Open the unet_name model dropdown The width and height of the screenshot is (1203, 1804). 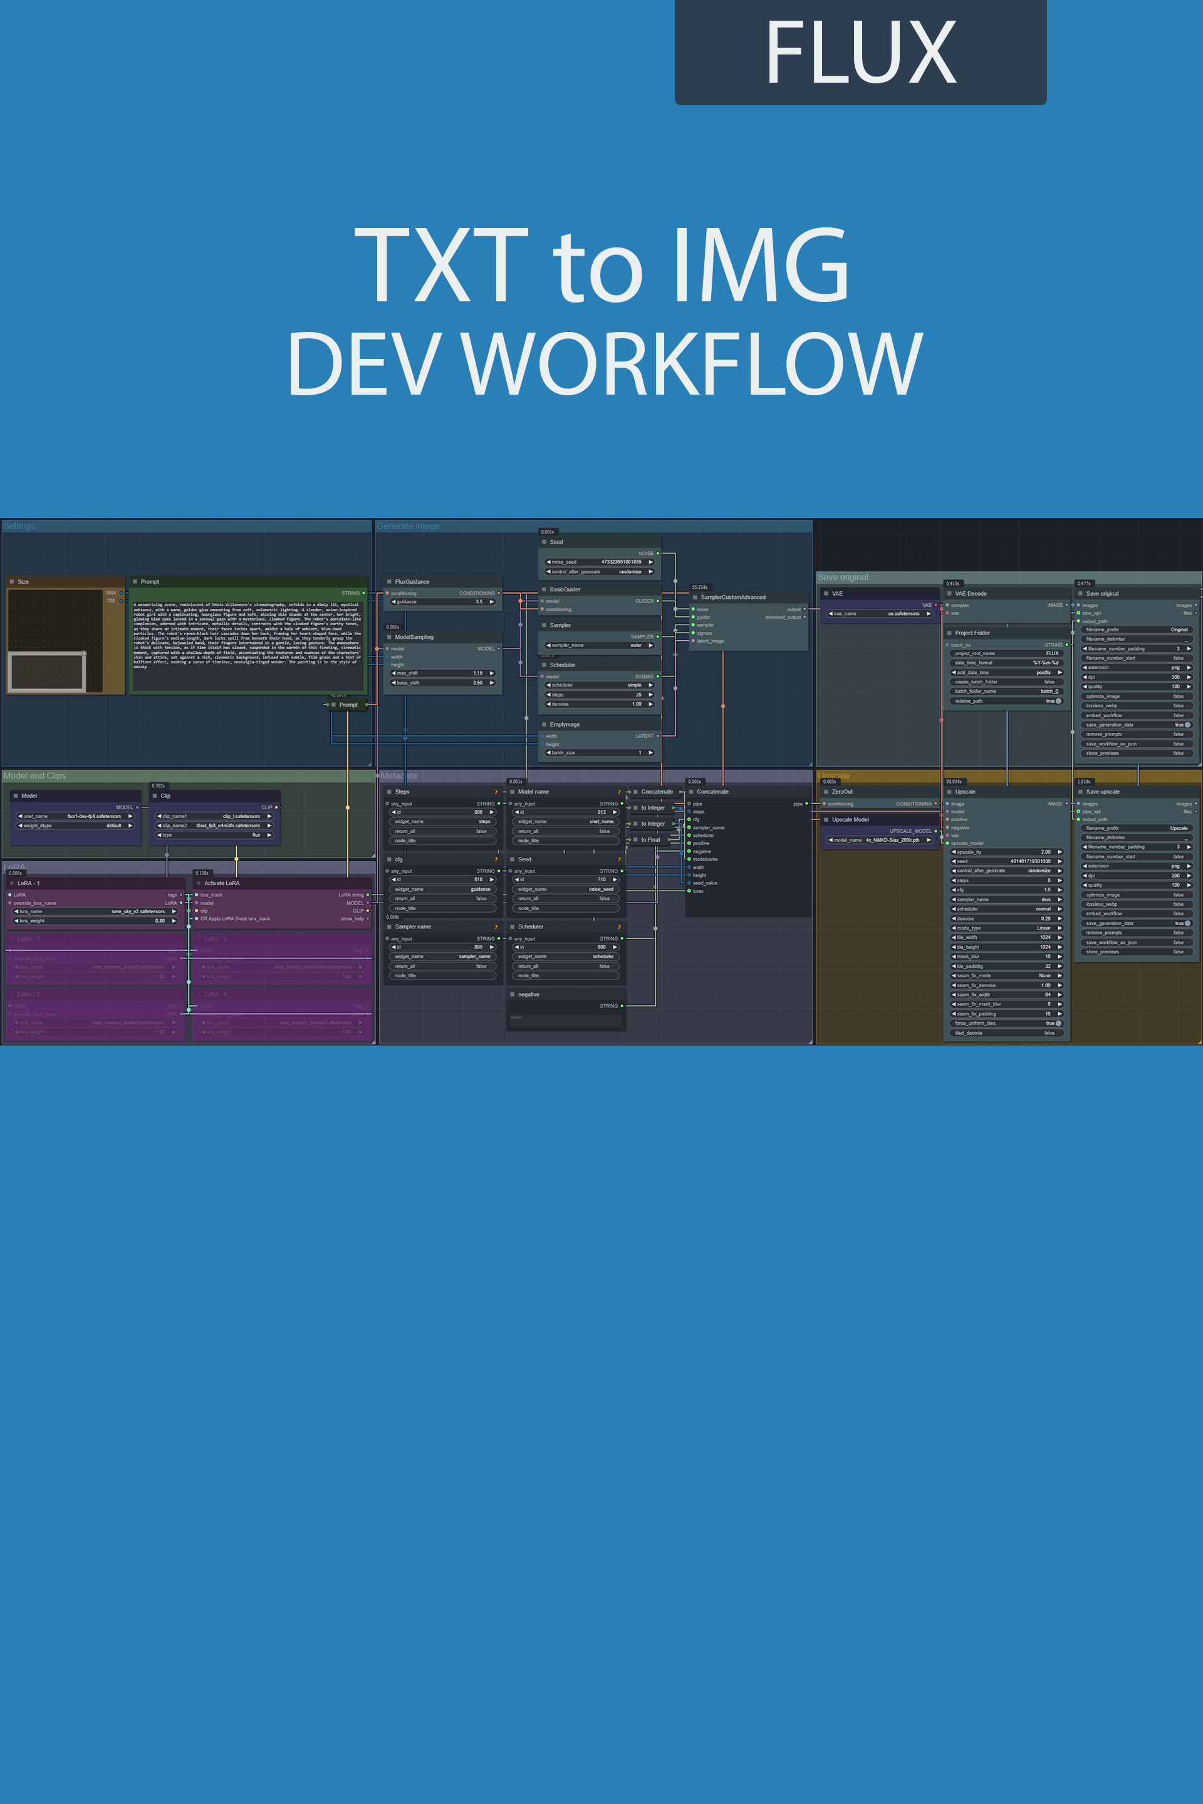(76, 816)
